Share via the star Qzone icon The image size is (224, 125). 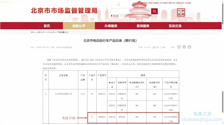coord(190,47)
